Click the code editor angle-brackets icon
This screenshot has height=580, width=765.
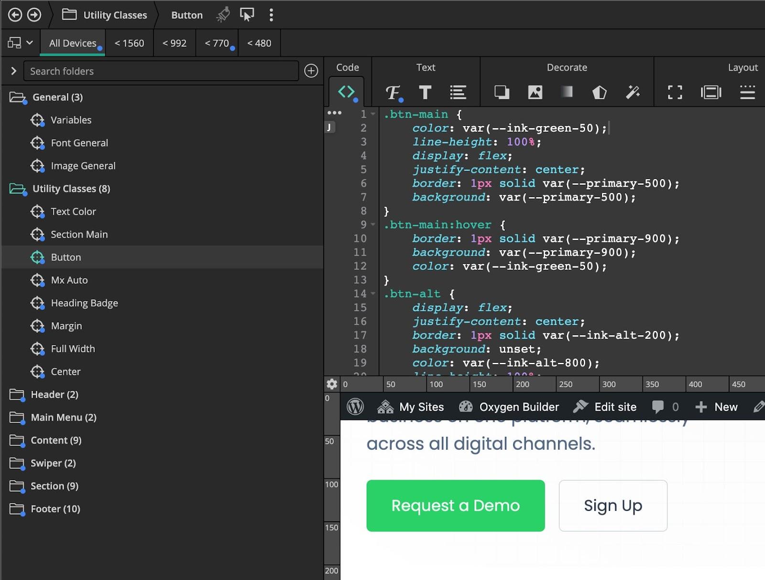(x=346, y=91)
